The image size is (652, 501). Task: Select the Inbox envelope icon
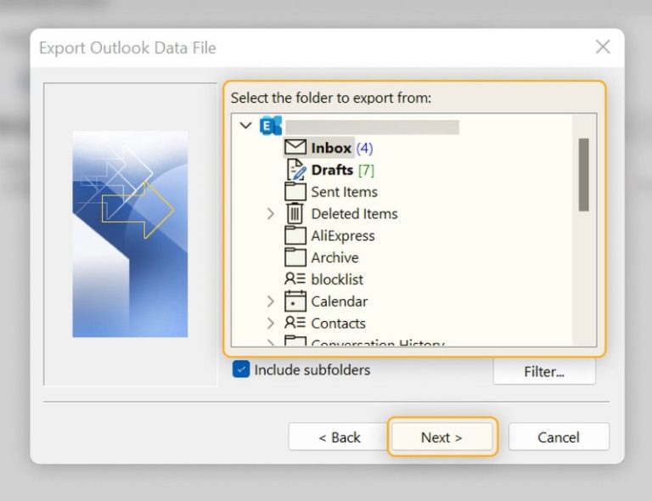(295, 148)
